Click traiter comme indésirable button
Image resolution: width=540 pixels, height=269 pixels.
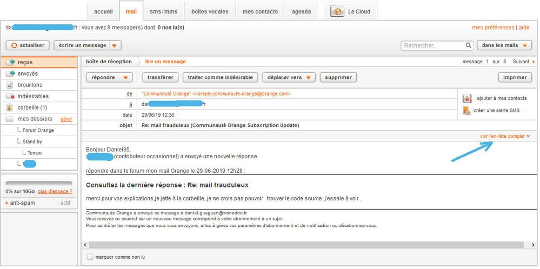[221, 77]
